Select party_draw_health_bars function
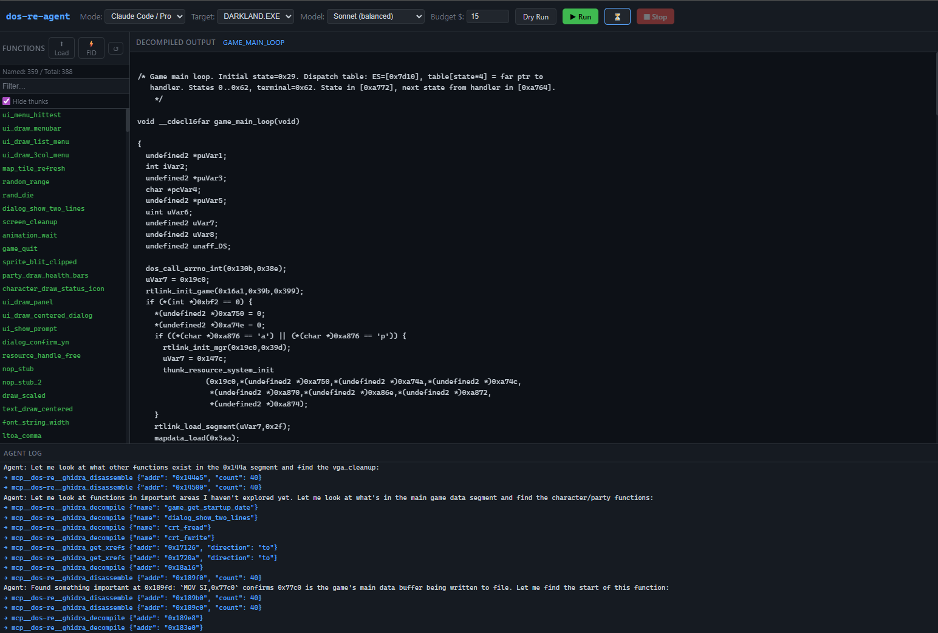The width and height of the screenshot is (938, 633). [45, 275]
